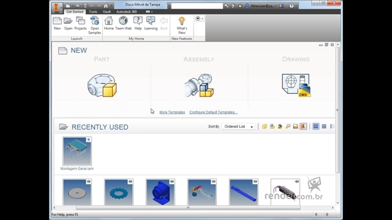
Task: Click the More Templates link
Action: pyautogui.click(x=172, y=112)
